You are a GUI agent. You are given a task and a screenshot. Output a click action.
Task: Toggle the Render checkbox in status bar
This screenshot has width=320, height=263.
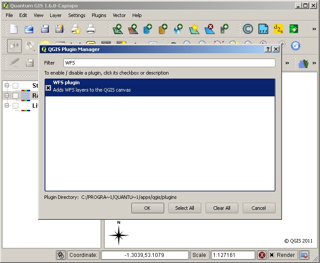click(272, 255)
